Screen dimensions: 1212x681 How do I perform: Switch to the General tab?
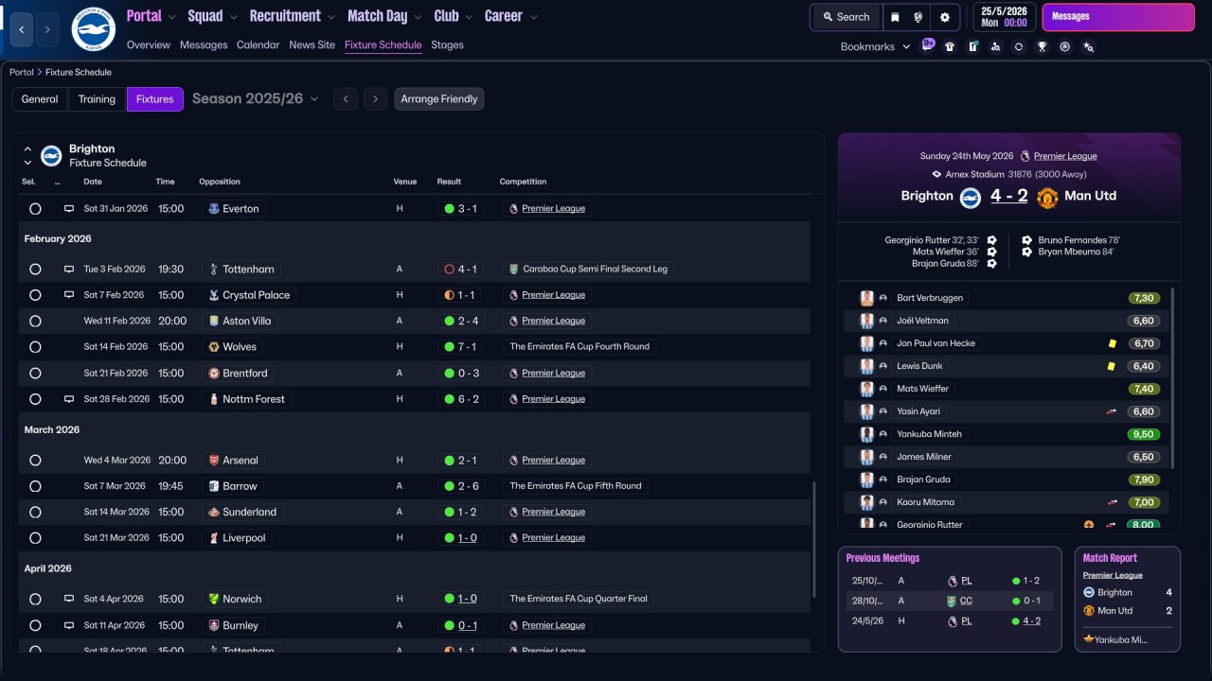coord(40,99)
